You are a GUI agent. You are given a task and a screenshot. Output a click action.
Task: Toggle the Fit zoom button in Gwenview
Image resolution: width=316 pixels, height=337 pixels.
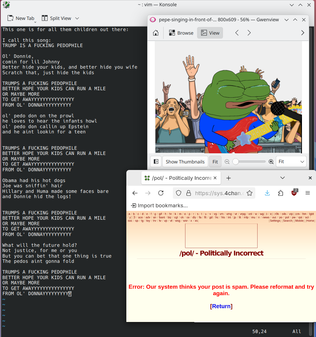tap(215, 161)
